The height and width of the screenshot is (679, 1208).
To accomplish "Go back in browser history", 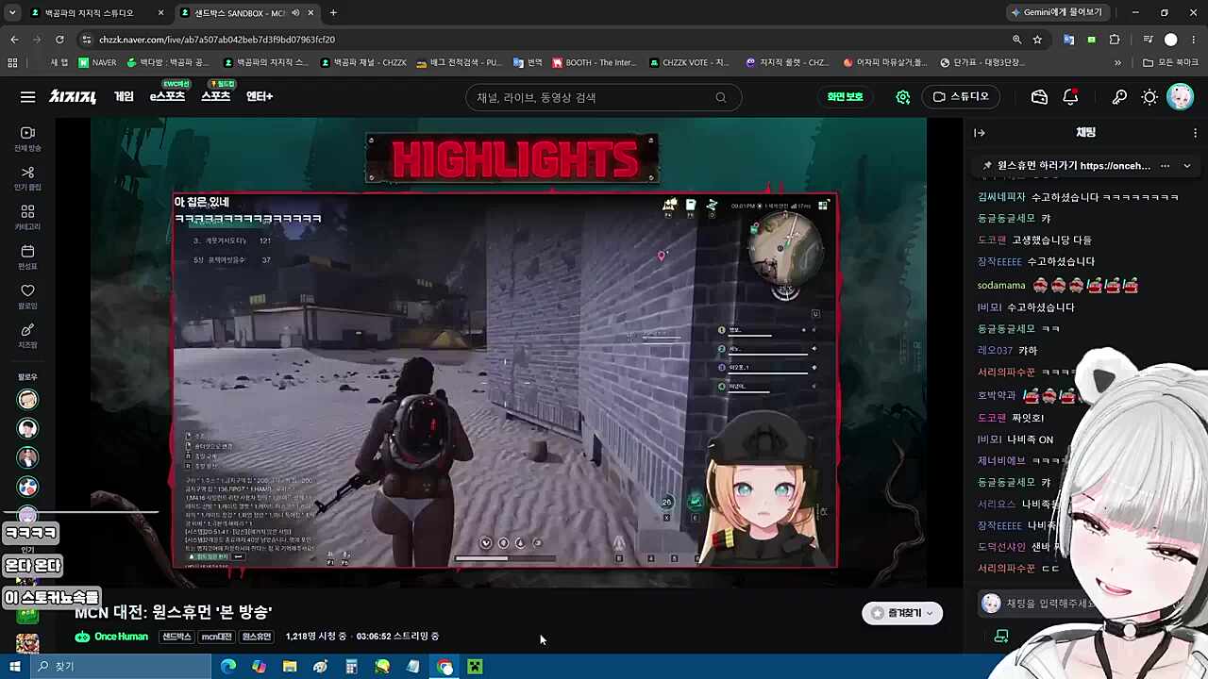I will tap(14, 40).
